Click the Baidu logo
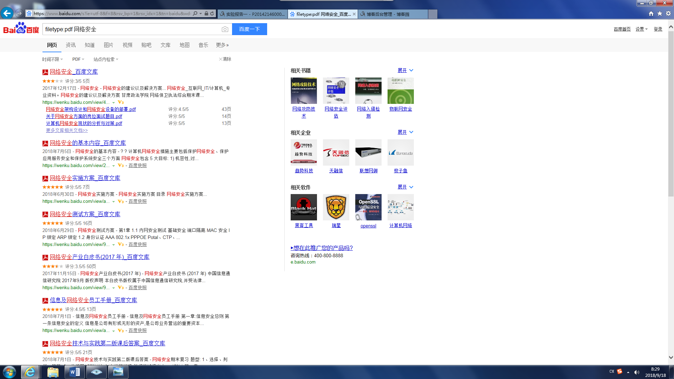Image resolution: width=674 pixels, height=379 pixels. (21, 28)
